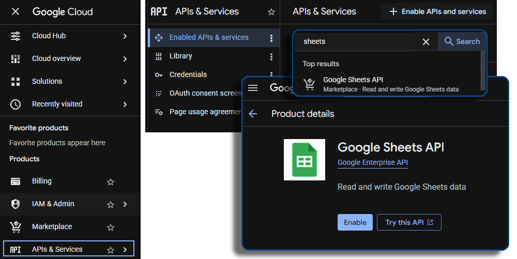
Task: Toggle the Marketplace favorite star
Action: click(x=110, y=227)
